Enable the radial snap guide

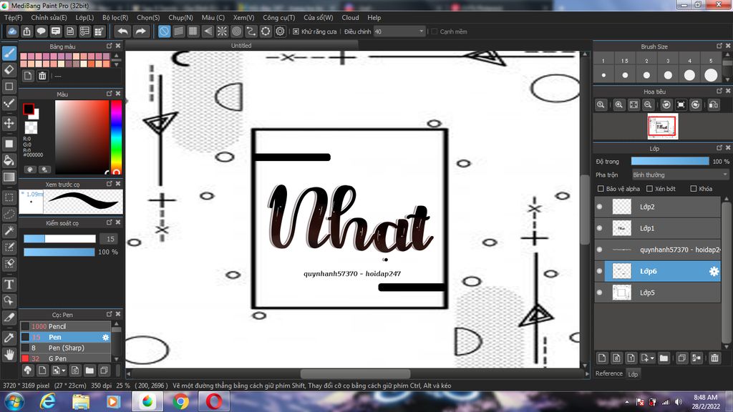coord(222,31)
